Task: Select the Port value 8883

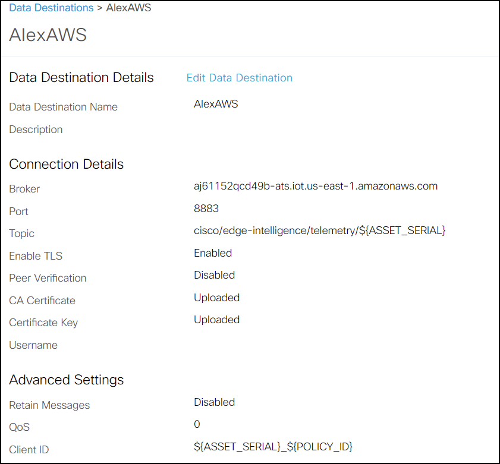Action: 206,209
